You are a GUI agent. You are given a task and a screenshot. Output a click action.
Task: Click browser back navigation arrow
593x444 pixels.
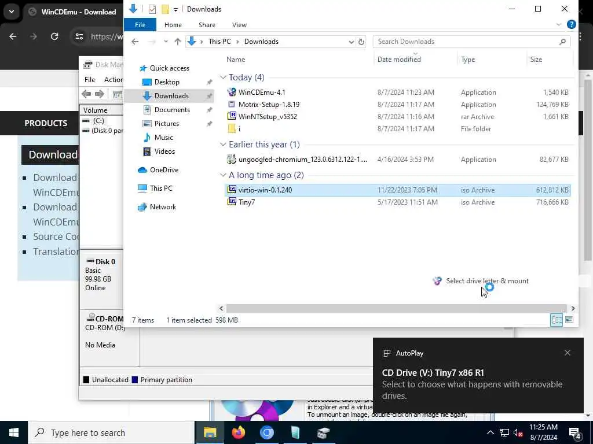click(13, 36)
